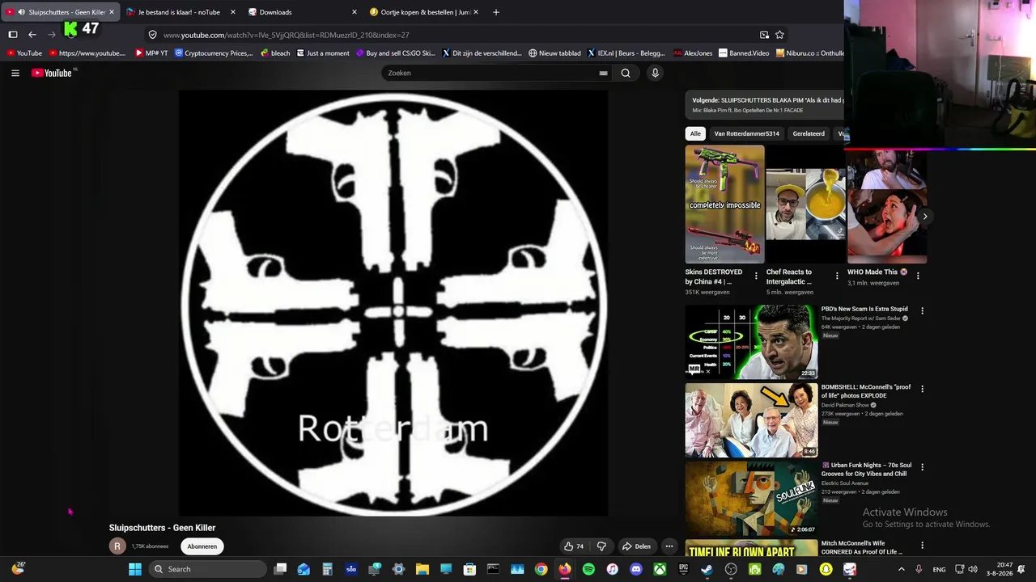Select the 'Gerelateerd' filter chip

pyautogui.click(x=809, y=133)
